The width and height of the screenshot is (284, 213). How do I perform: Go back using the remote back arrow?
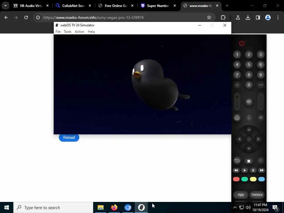pyautogui.click(x=237, y=161)
